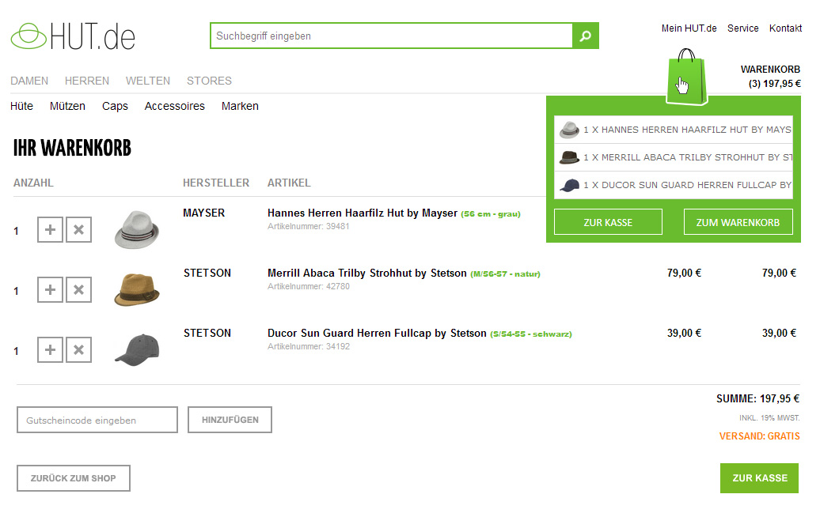
Task: Open Ducor Sun Guard Herren Fullcap link
Action: click(377, 334)
